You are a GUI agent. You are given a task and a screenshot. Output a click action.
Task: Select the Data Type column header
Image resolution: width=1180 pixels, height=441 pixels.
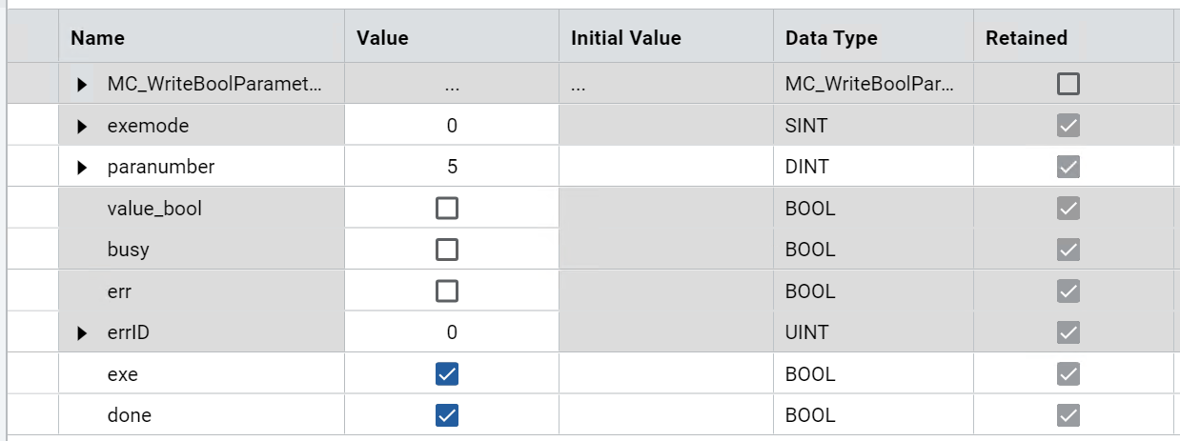(x=831, y=38)
